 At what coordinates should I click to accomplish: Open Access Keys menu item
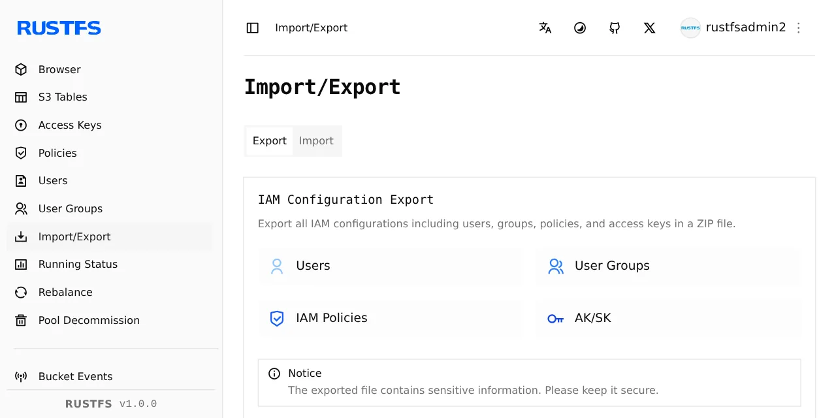pos(110,125)
